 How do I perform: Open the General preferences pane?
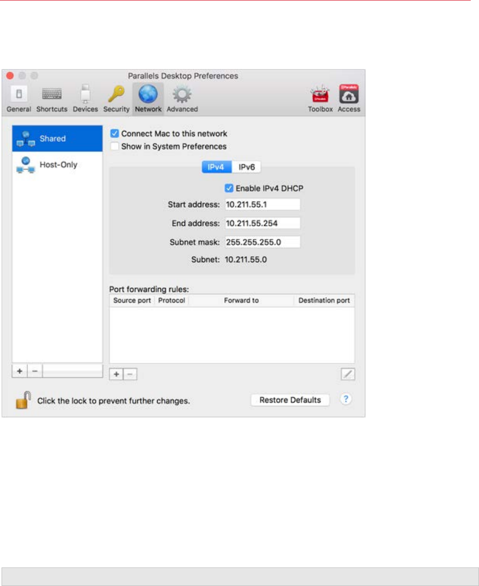(x=19, y=99)
